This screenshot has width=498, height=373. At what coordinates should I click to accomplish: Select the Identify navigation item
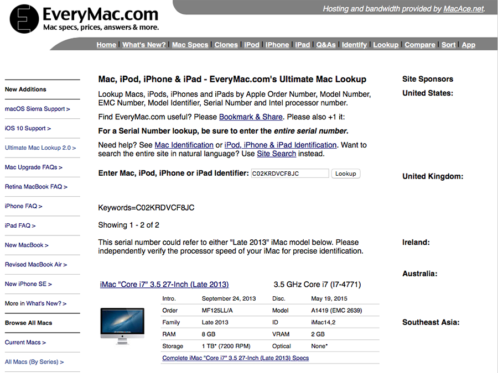click(354, 45)
